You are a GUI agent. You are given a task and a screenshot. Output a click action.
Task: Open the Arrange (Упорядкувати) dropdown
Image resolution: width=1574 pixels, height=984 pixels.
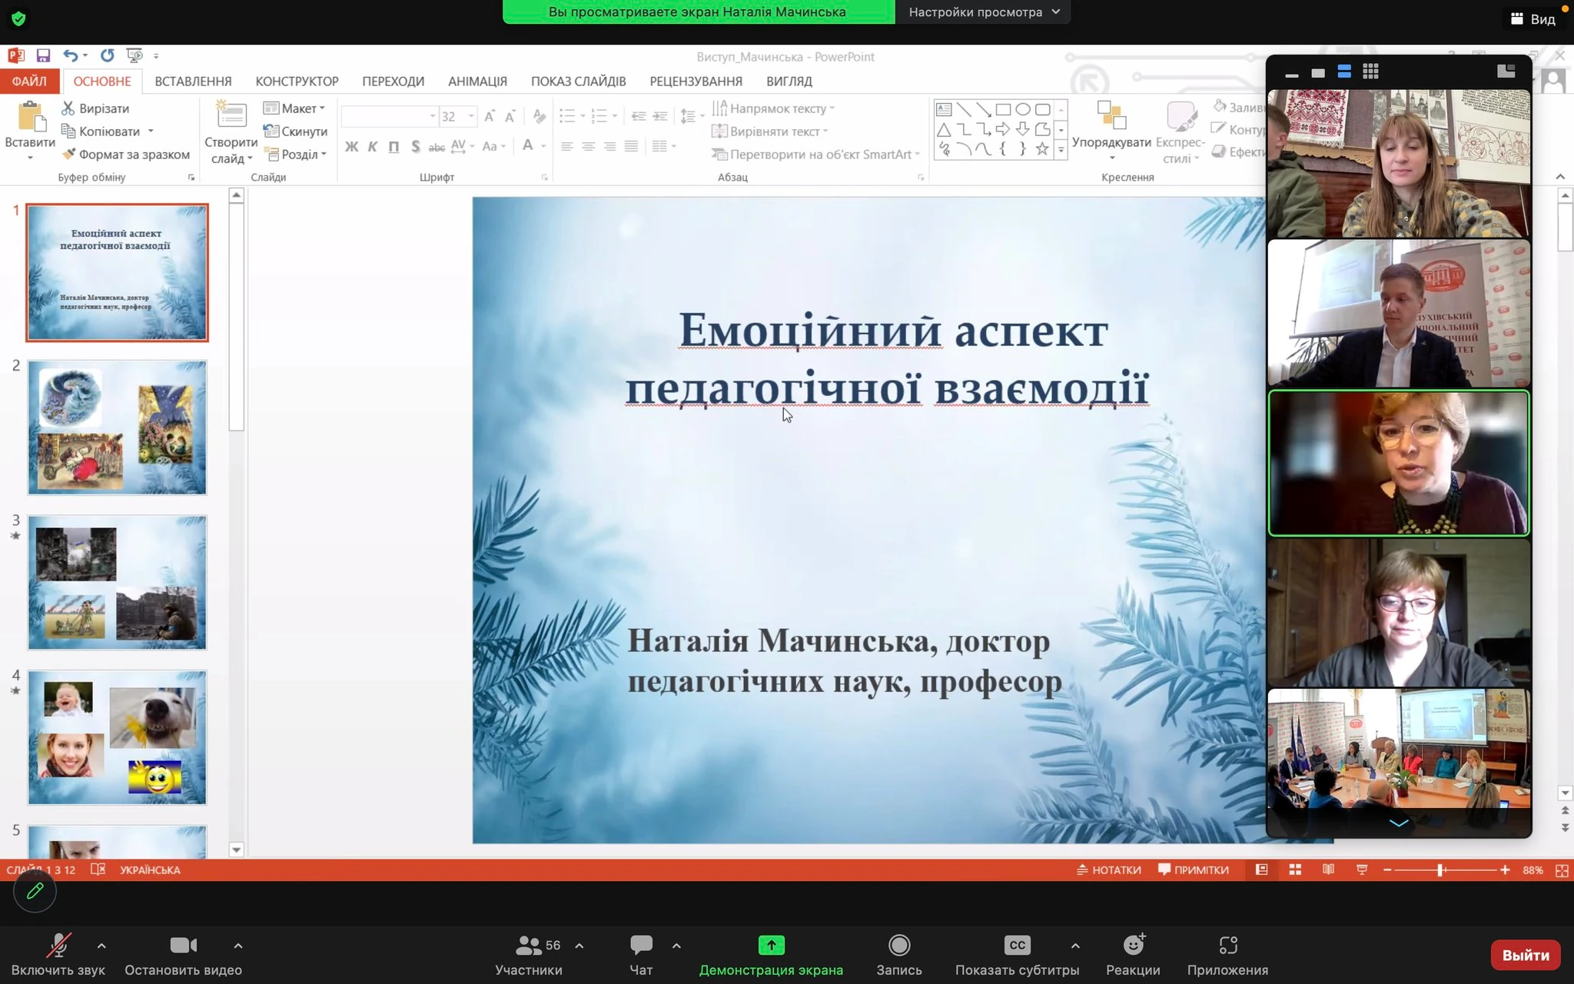click(x=1111, y=131)
